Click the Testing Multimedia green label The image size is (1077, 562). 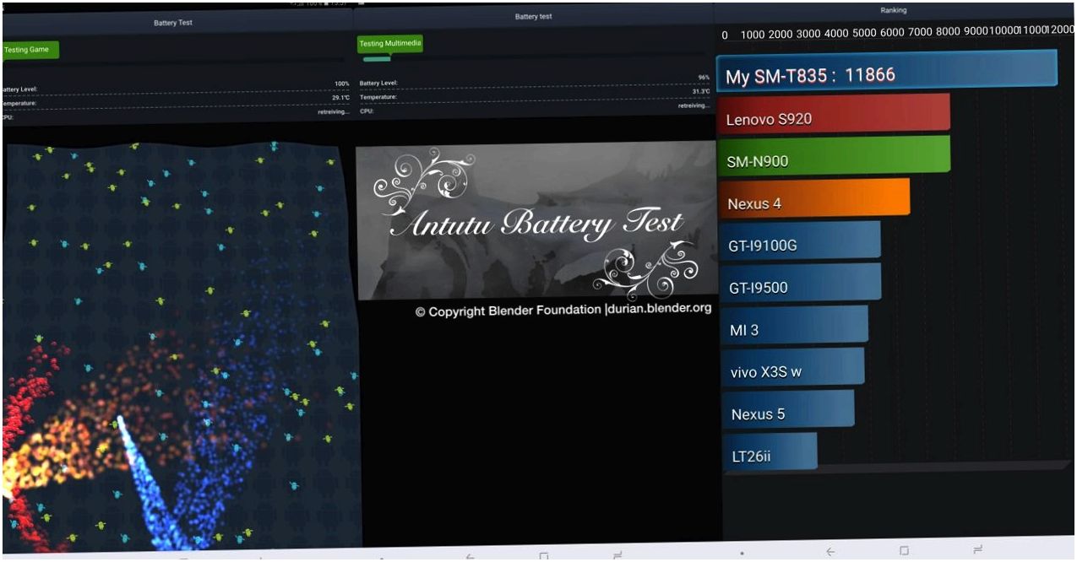[x=389, y=43]
